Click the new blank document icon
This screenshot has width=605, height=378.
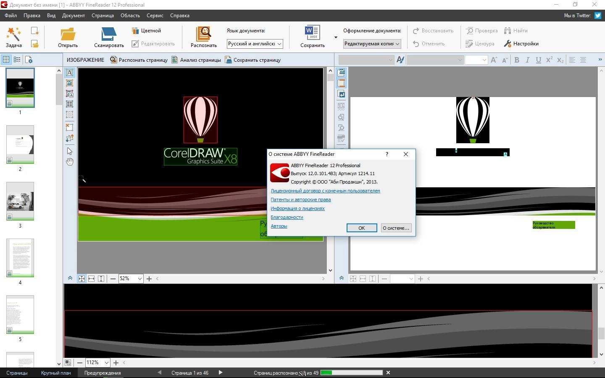click(34, 31)
